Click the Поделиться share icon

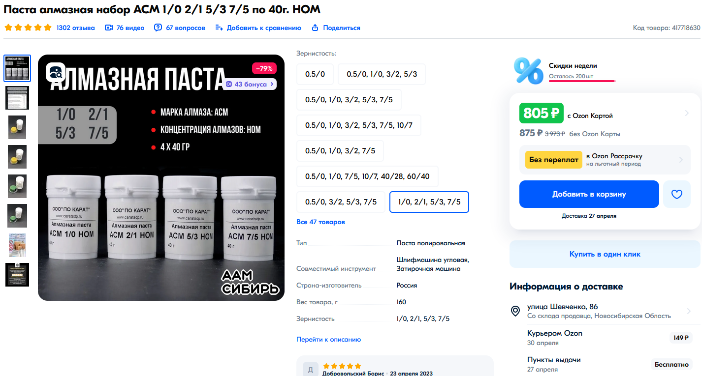coord(315,28)
